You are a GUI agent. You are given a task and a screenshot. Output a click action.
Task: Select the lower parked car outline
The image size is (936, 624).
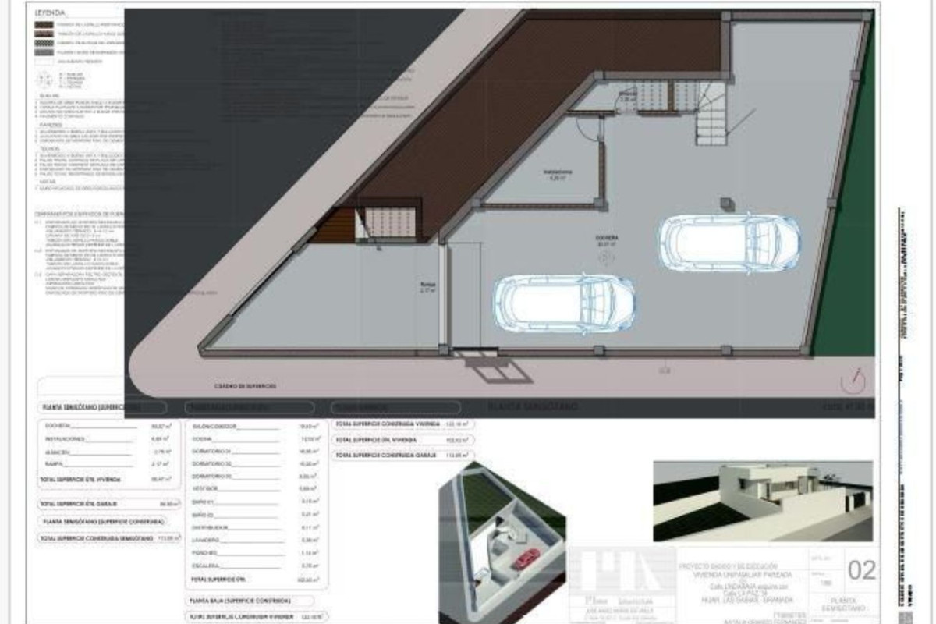click(x=565, y=303)
